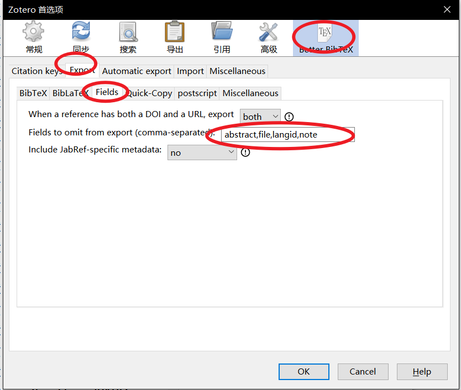The image size is (461, 390).
Task: Switch to the Citation keys tab
Action: pyautogui.click(x=37, y=71)
